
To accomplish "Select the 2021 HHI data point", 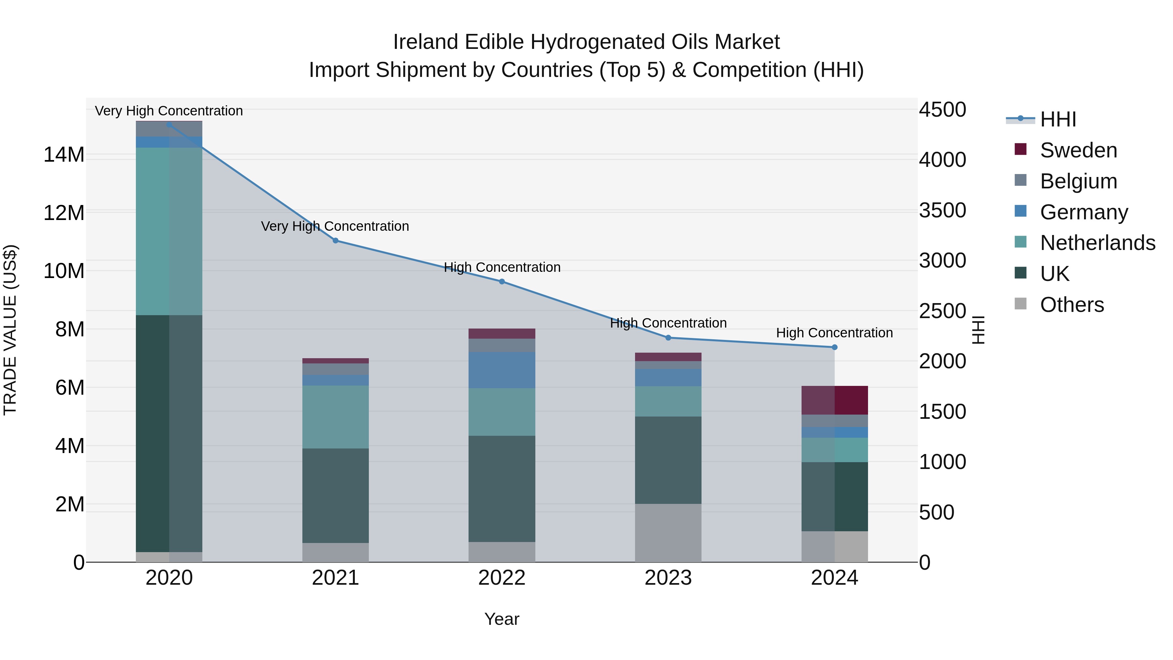I will click(x=336, y=241).
